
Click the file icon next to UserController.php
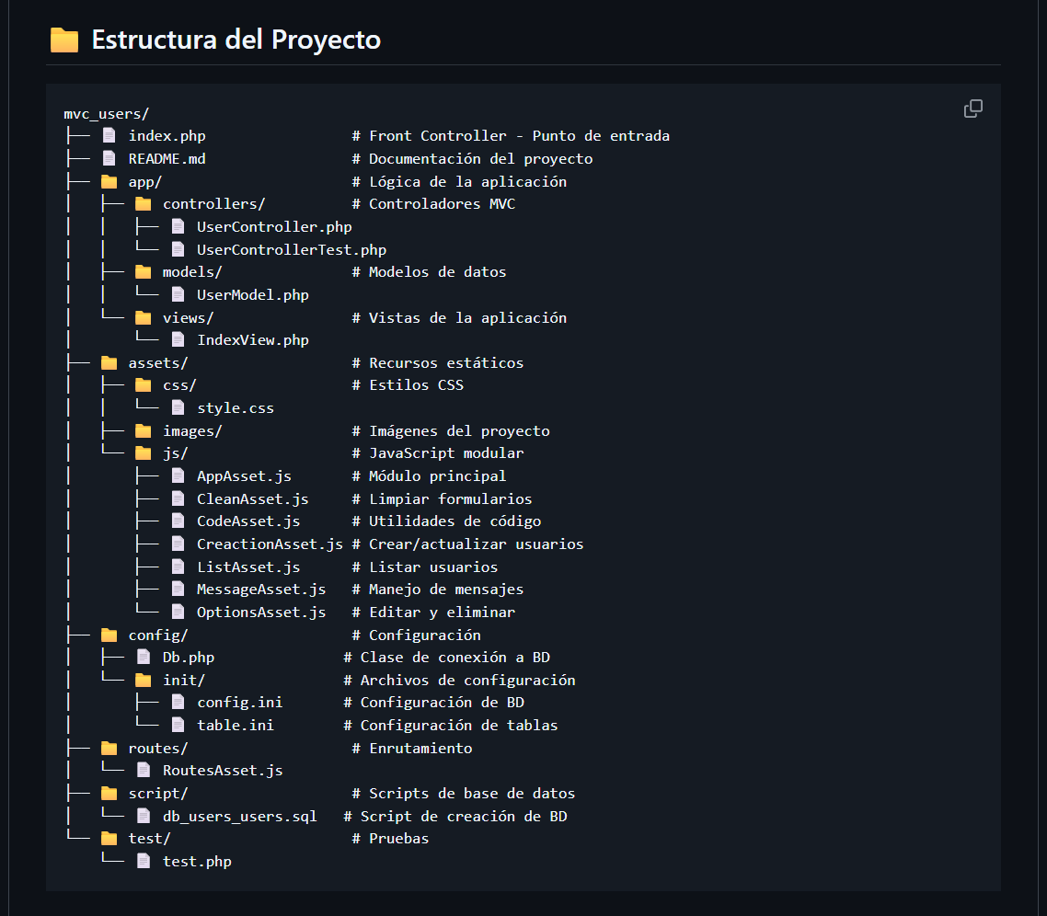click(x=178, y=226)
